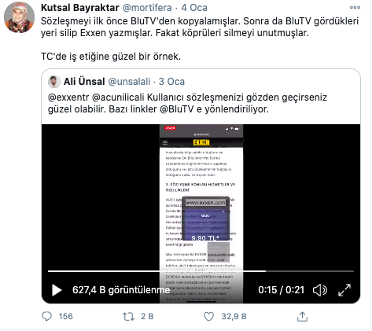Screen dimensions: 372x331
Task: Like the tweet with heart icon
Action: [x=208, y=316]
